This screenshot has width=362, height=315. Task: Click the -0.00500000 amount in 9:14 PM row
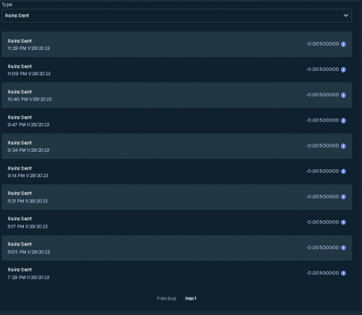pyautogui.click(x=323, y=171)
